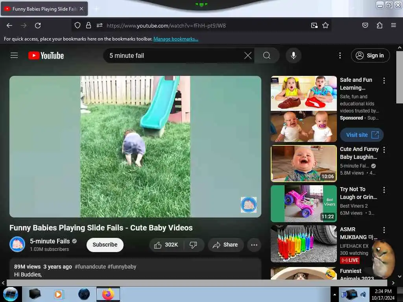Open the 5-minute Fails channel avatar
Screen dimensions: 403x302
click(x=17, y=244)
